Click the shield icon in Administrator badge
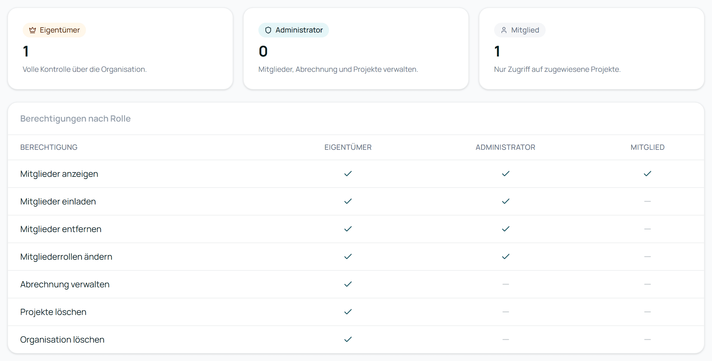Viewport: 712px width, 361px height. [268, 30]
